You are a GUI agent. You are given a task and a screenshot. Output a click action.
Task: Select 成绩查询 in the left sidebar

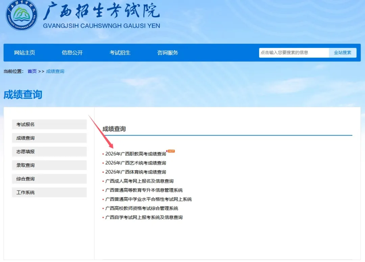49,138
